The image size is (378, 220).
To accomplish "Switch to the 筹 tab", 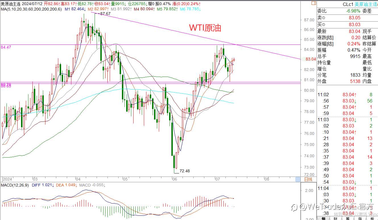I will coord(348,218).
